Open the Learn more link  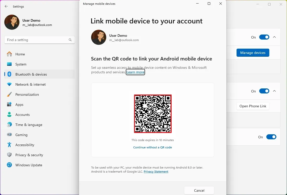135,72
